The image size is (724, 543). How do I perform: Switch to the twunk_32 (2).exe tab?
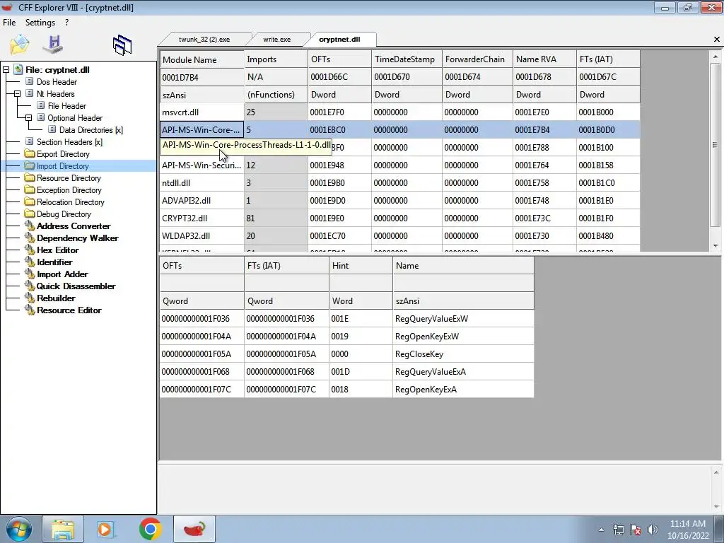click(x=204, y=40)
